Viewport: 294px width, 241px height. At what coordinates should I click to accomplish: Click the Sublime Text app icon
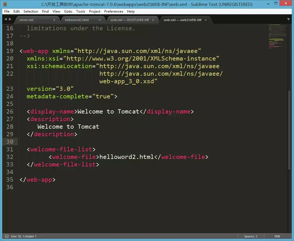click(5, 4)
